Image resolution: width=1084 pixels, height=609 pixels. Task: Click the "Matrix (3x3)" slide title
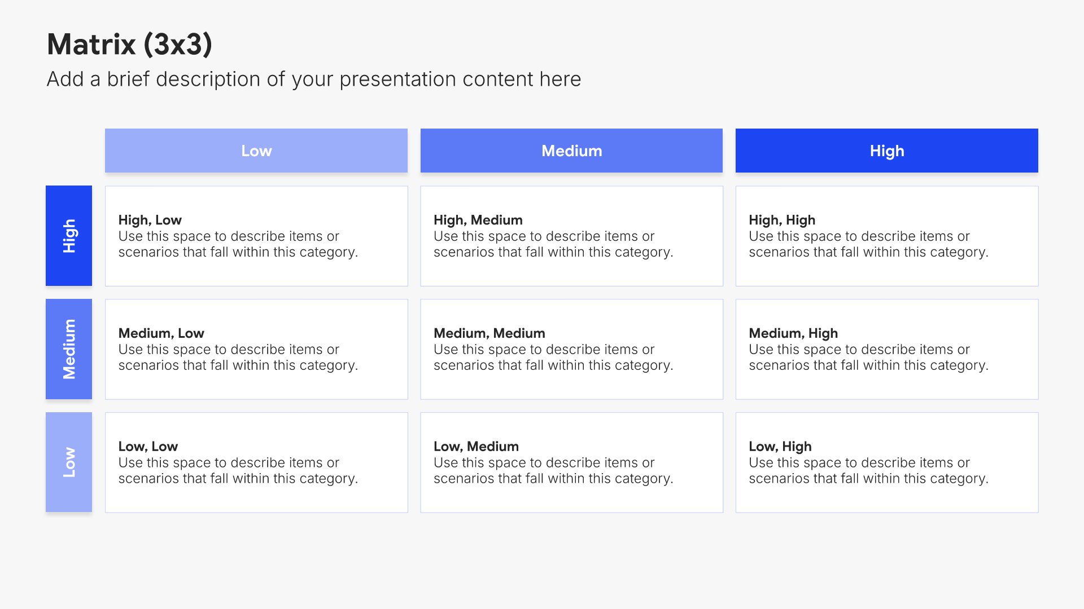129,45
